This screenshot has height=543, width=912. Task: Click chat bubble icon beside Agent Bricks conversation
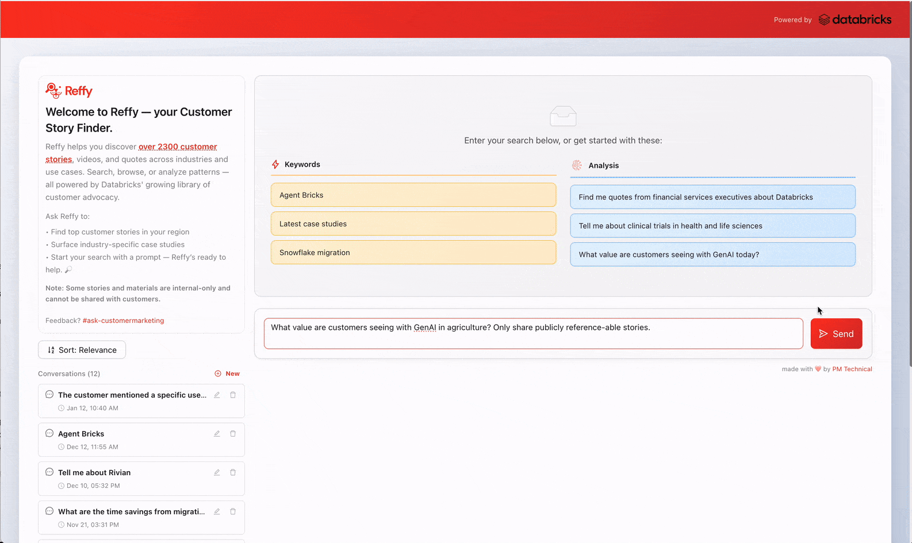(x=49, y=433)
